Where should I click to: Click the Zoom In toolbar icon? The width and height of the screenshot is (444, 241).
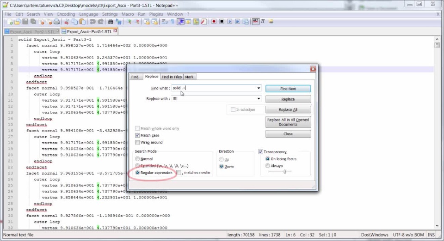pos(129,22)
